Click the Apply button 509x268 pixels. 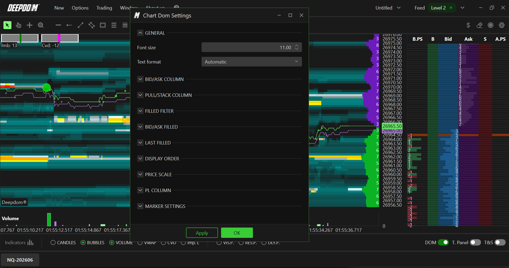pos(202,233)
